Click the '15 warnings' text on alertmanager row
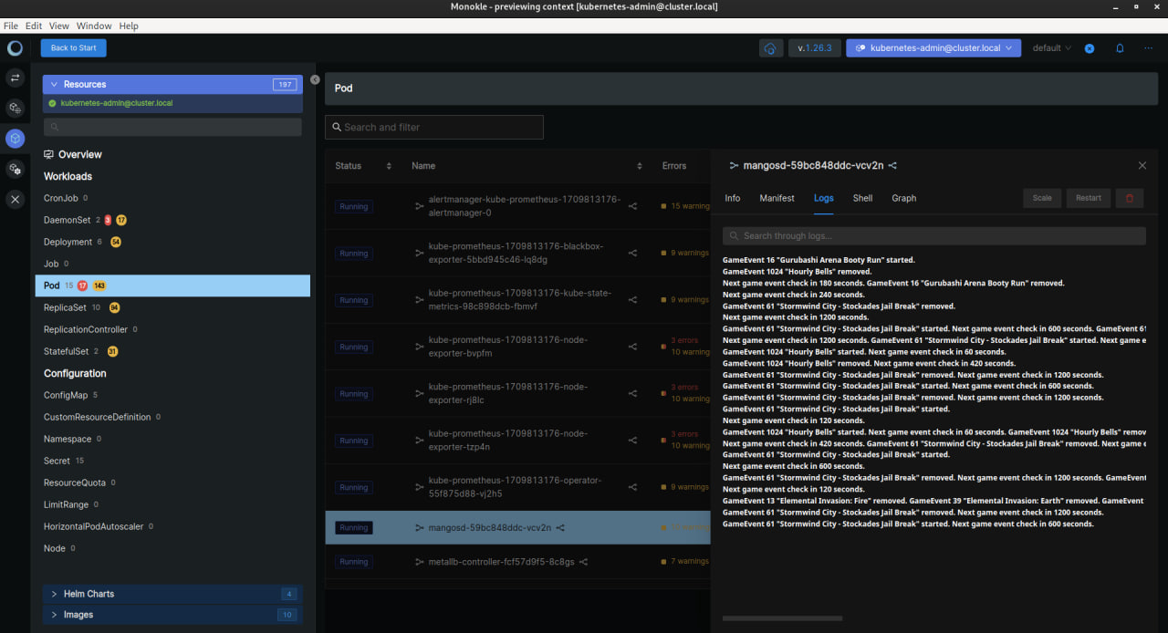 coord(690,206)
